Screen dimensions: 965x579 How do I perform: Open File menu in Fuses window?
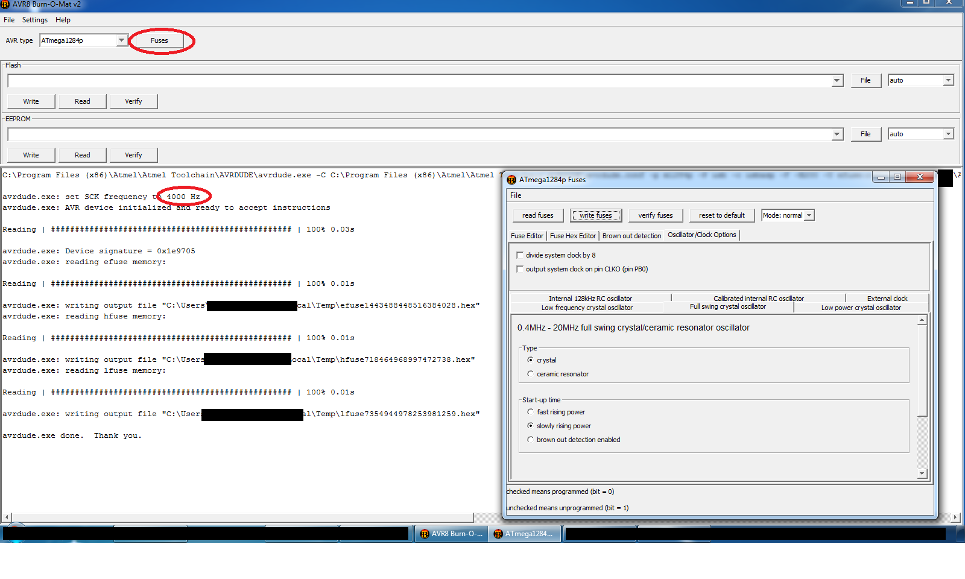coord(516,195)
